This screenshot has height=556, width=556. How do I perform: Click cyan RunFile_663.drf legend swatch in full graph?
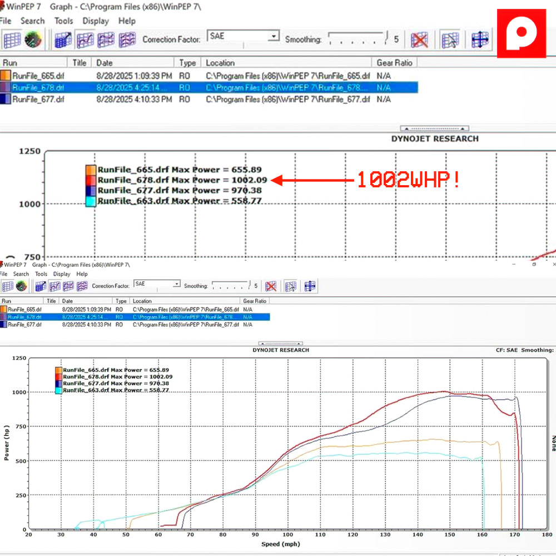[58, 391]
